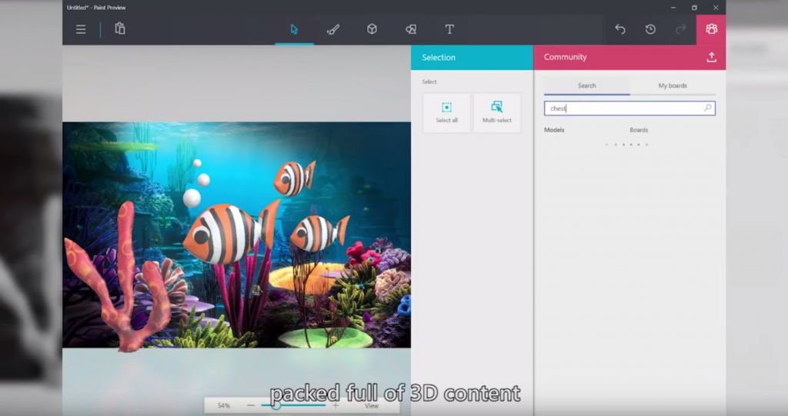Open the View options button
This screenshot has height=416, width=788.
coord(372,405)
